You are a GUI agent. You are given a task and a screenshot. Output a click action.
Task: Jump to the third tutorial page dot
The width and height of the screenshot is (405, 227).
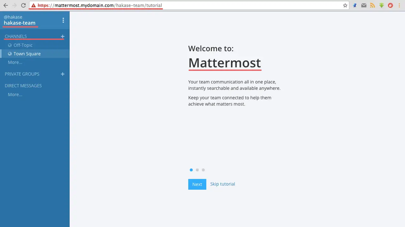(x=203, y=170)
